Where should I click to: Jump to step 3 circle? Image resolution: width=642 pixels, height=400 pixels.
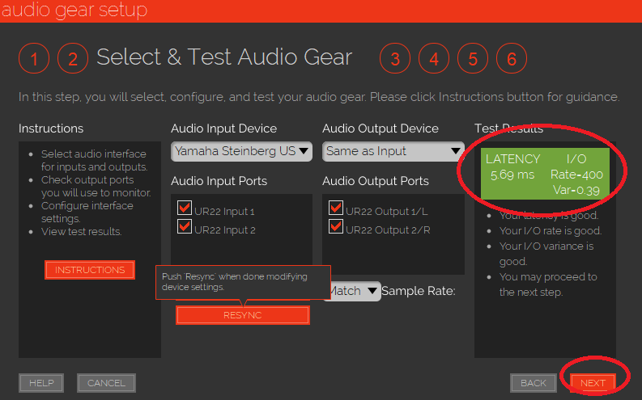[x=394, y=59]
